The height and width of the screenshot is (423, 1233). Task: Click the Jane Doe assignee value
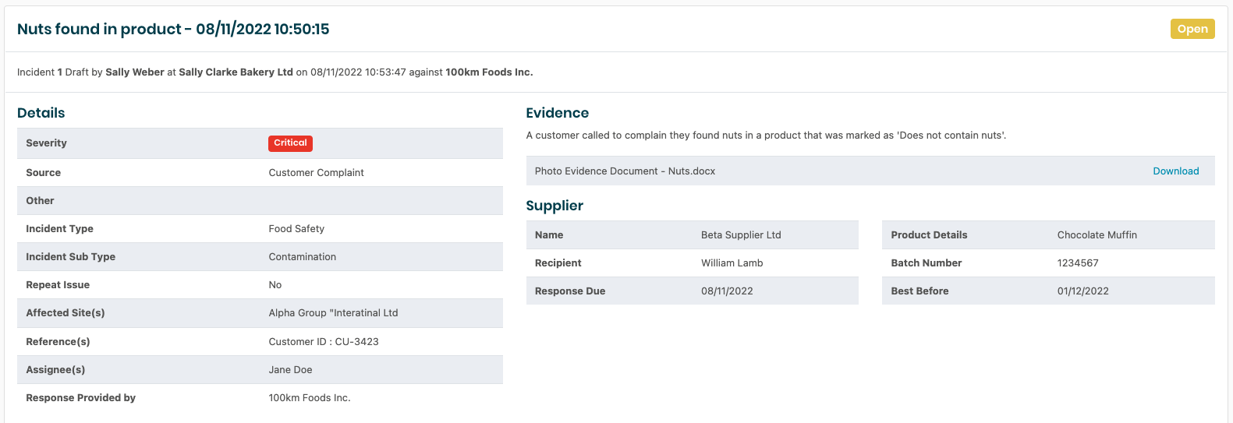click(x=290, y=370)
